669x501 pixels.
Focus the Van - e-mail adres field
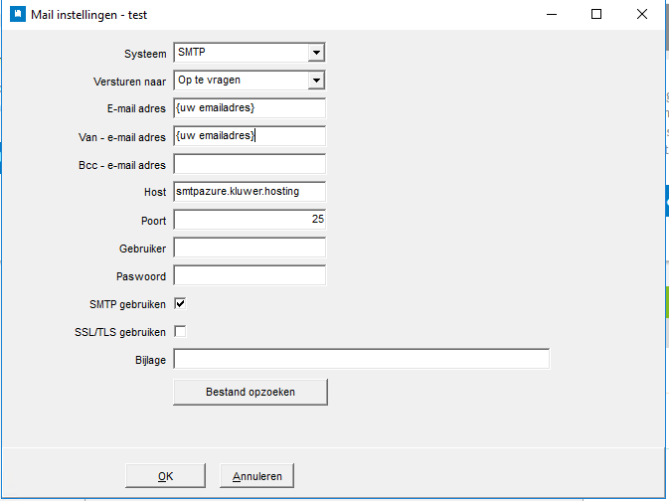250,136
